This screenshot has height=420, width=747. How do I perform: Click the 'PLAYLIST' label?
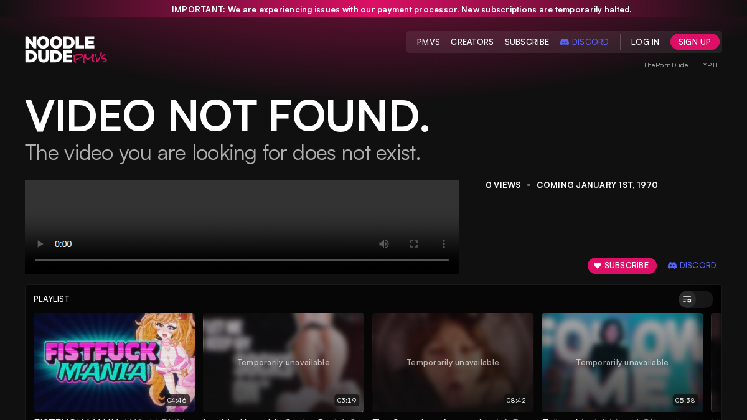[x=52, y=299]
